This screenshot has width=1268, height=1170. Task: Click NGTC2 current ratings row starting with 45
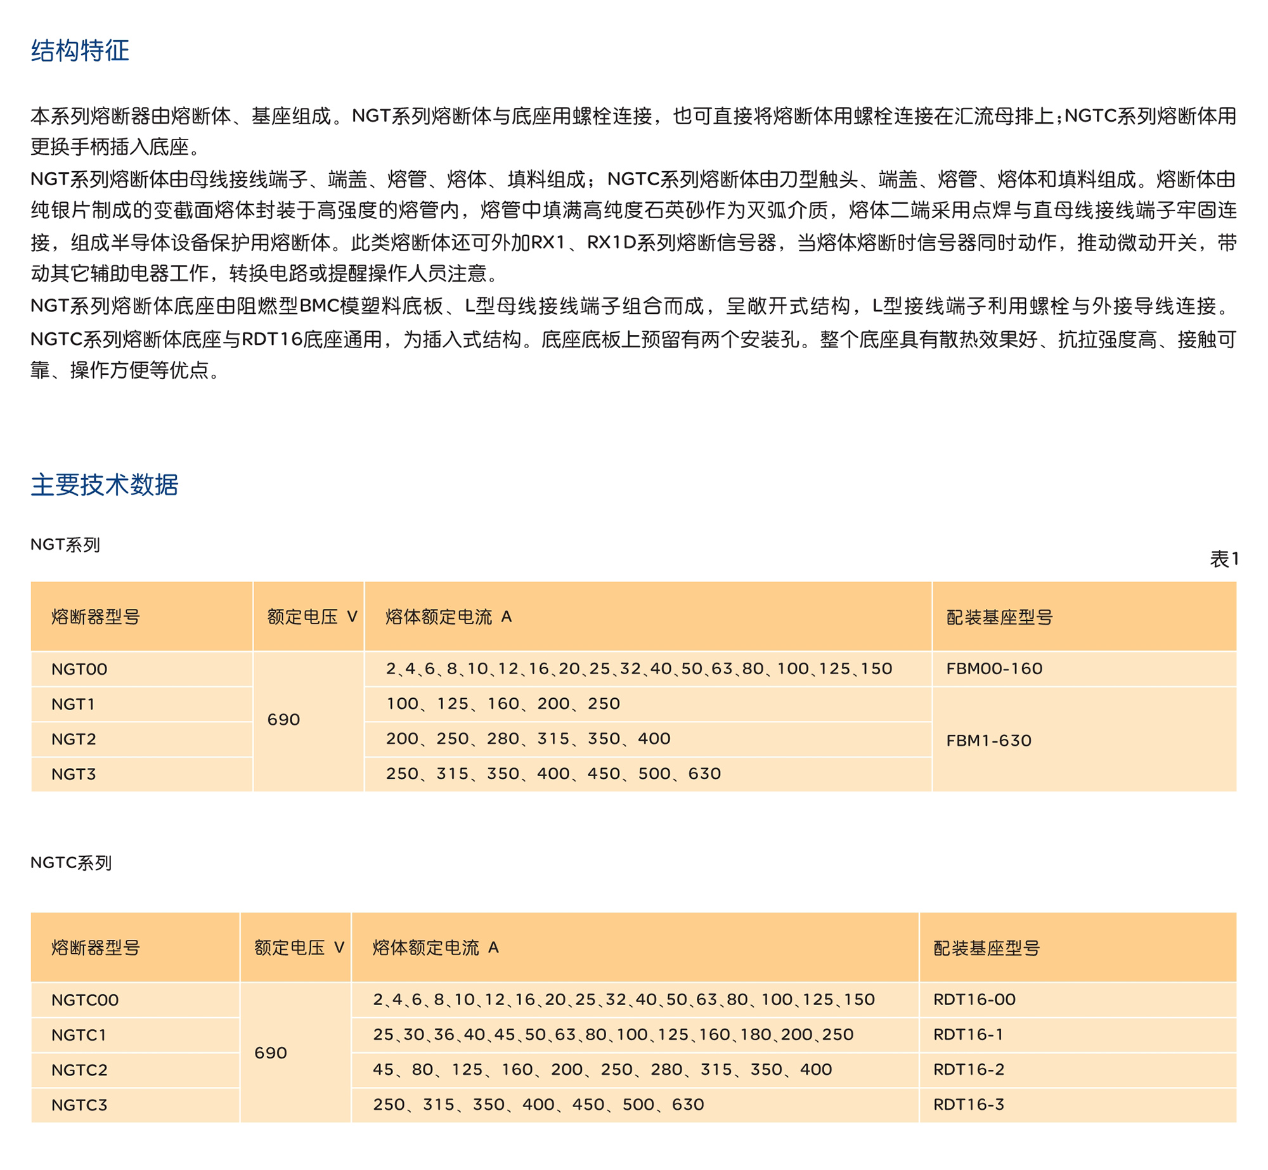tap(602, 1069)
